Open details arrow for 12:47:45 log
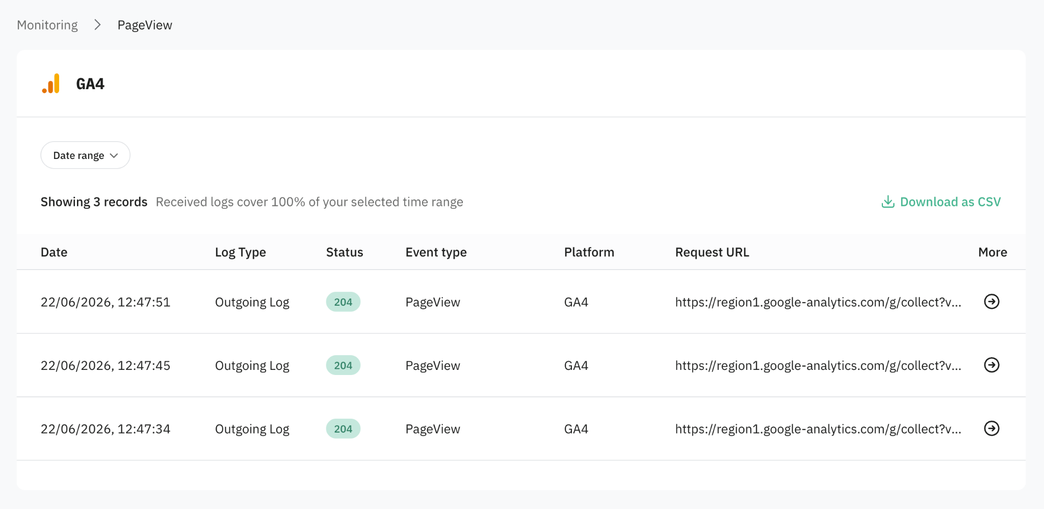 (991, 365)
